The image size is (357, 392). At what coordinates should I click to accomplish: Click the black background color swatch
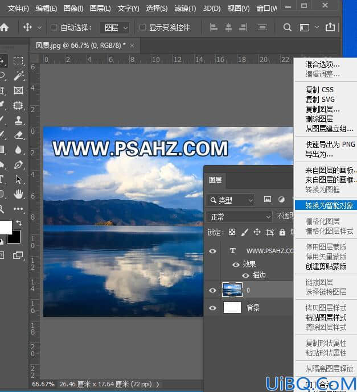tap(14, 237)
